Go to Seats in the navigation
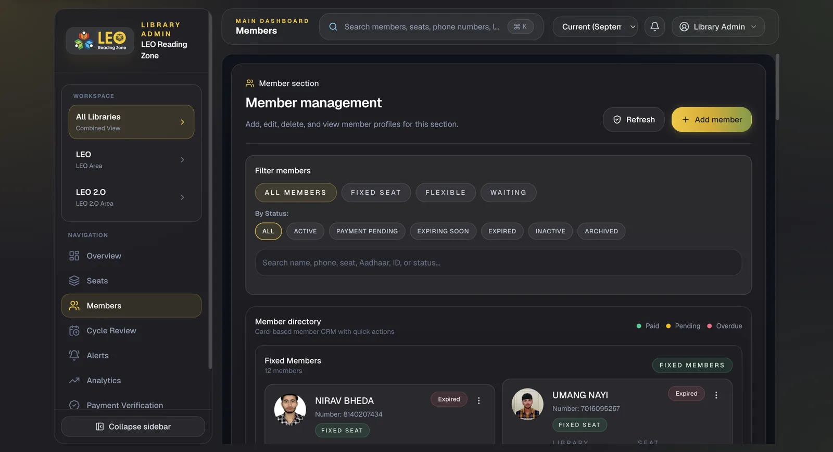Viewport: 833px width, 452px height. [131, 281]
